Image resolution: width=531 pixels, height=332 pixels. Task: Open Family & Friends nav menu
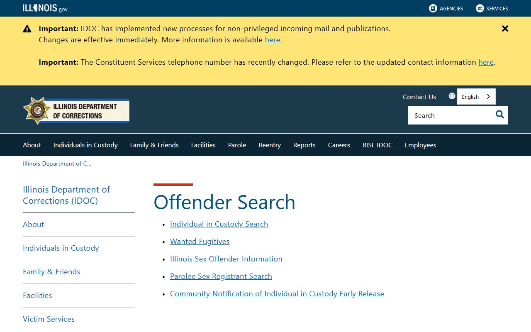pos(154,145)
